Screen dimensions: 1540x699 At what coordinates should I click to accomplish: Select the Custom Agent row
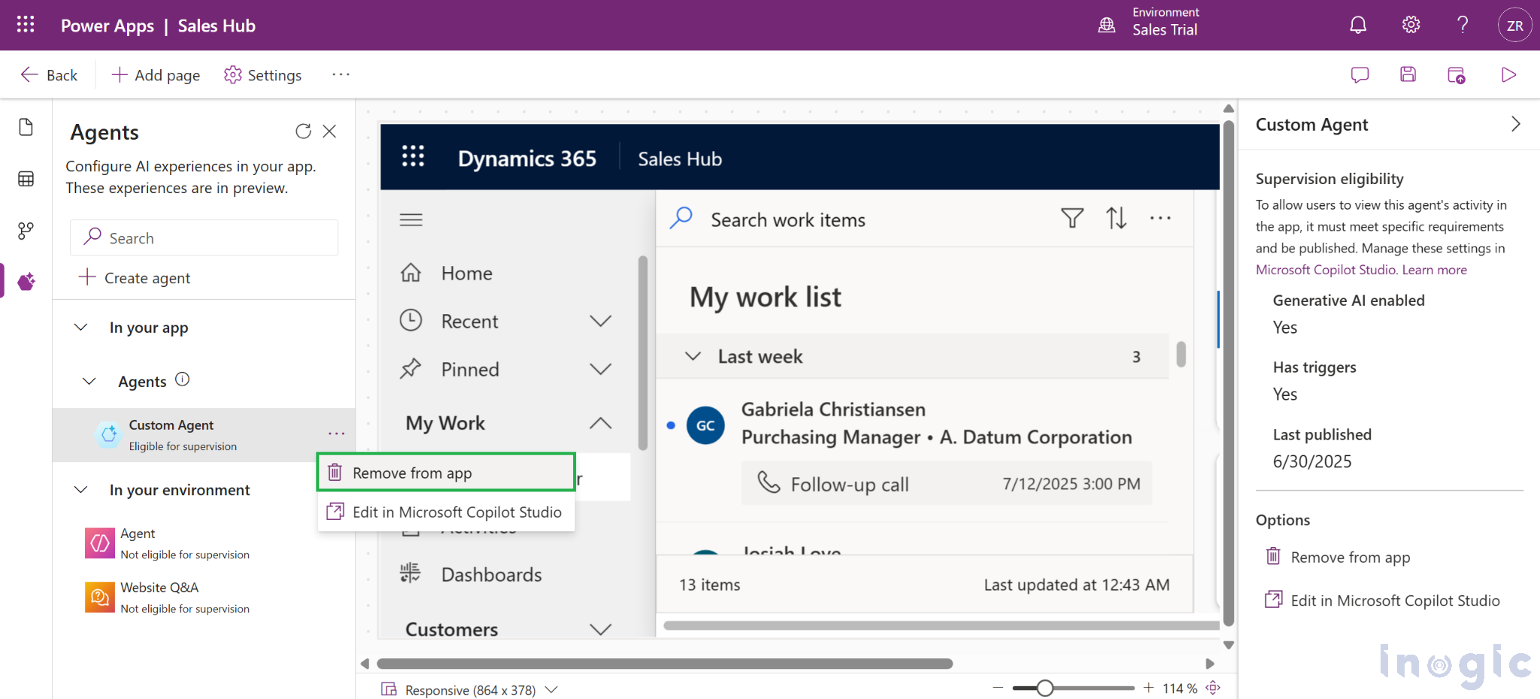[x=204, y=435]
